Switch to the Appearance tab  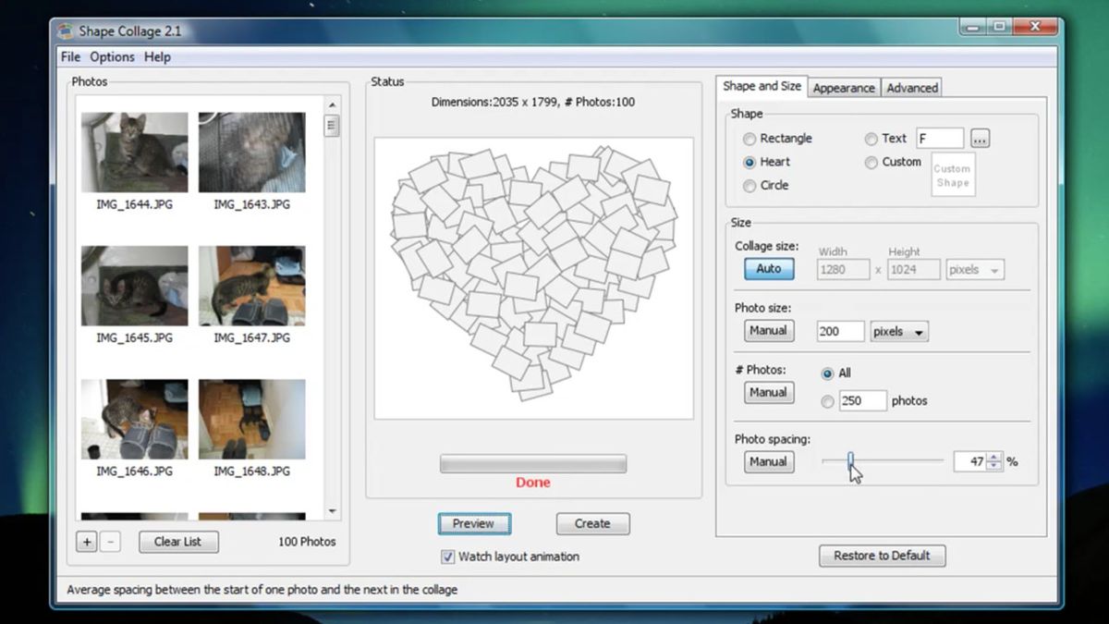point(843,87)
